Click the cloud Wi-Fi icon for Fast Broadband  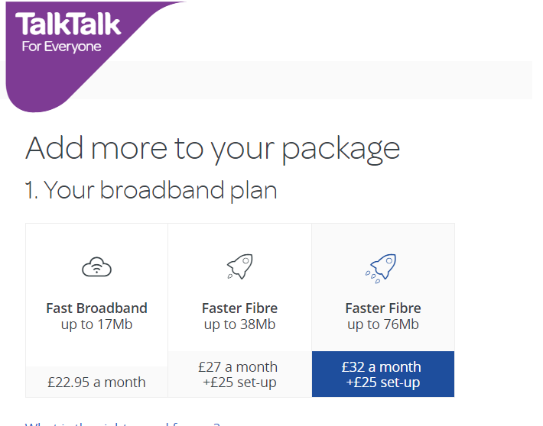click(96, 266)
